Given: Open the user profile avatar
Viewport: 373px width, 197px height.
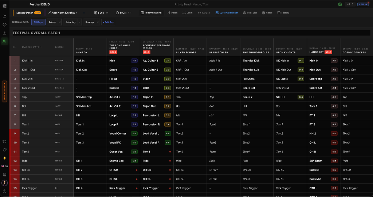Looking at the screenshot, I should pos(4,183).
